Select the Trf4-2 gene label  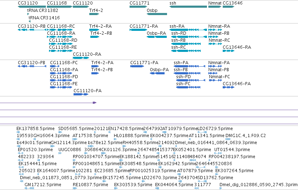pos(96,10)
